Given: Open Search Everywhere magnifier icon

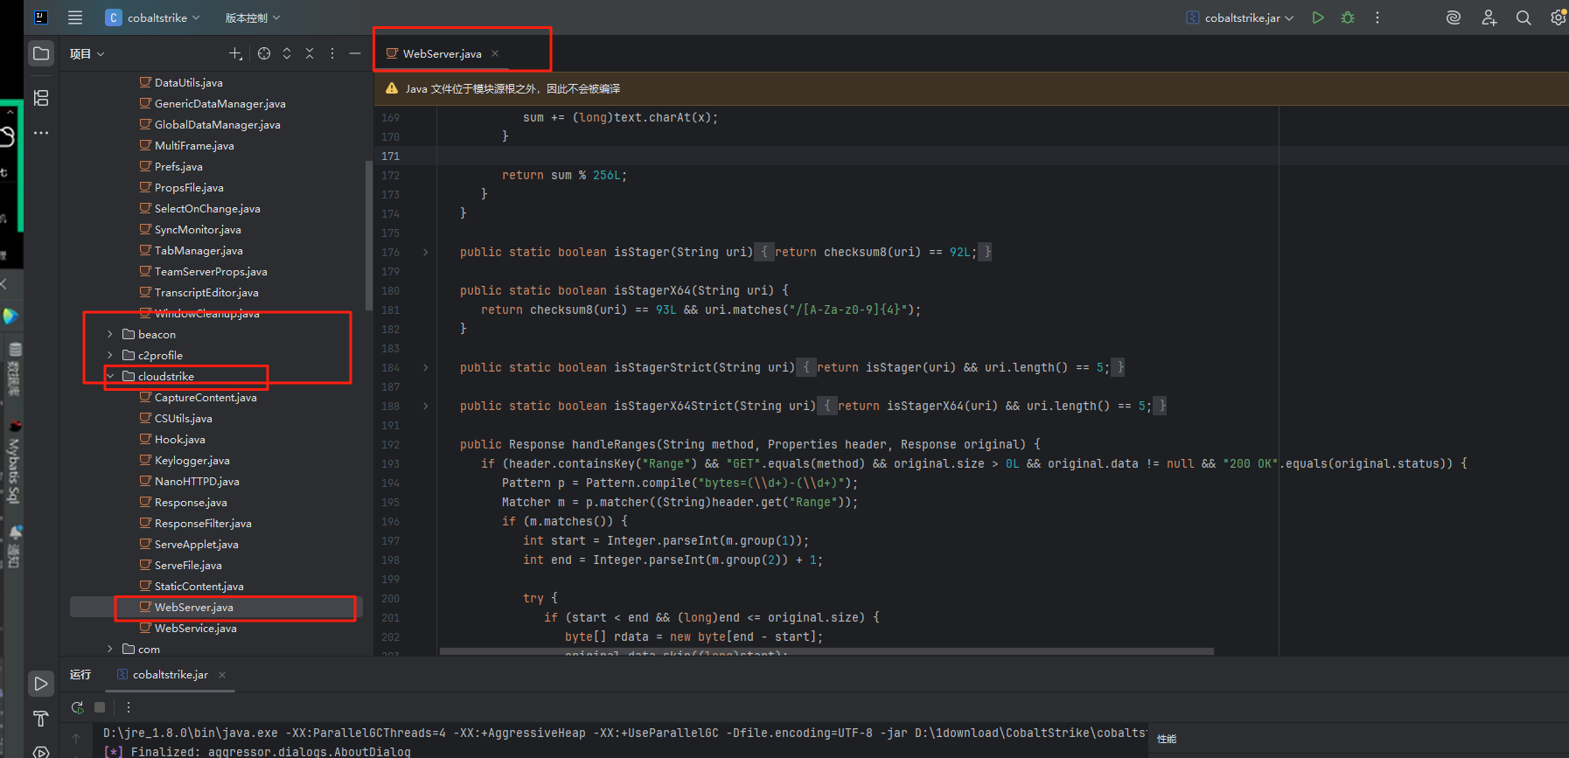Looking at the screenshot, I should point(1524,17).
